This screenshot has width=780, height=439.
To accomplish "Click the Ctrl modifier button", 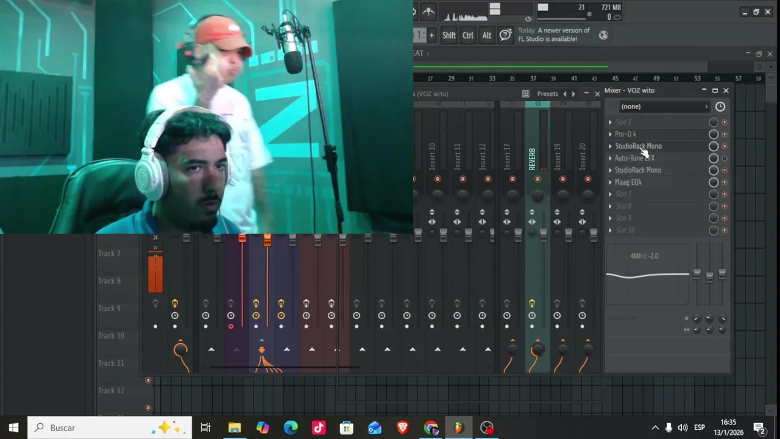I will [468, 35].
